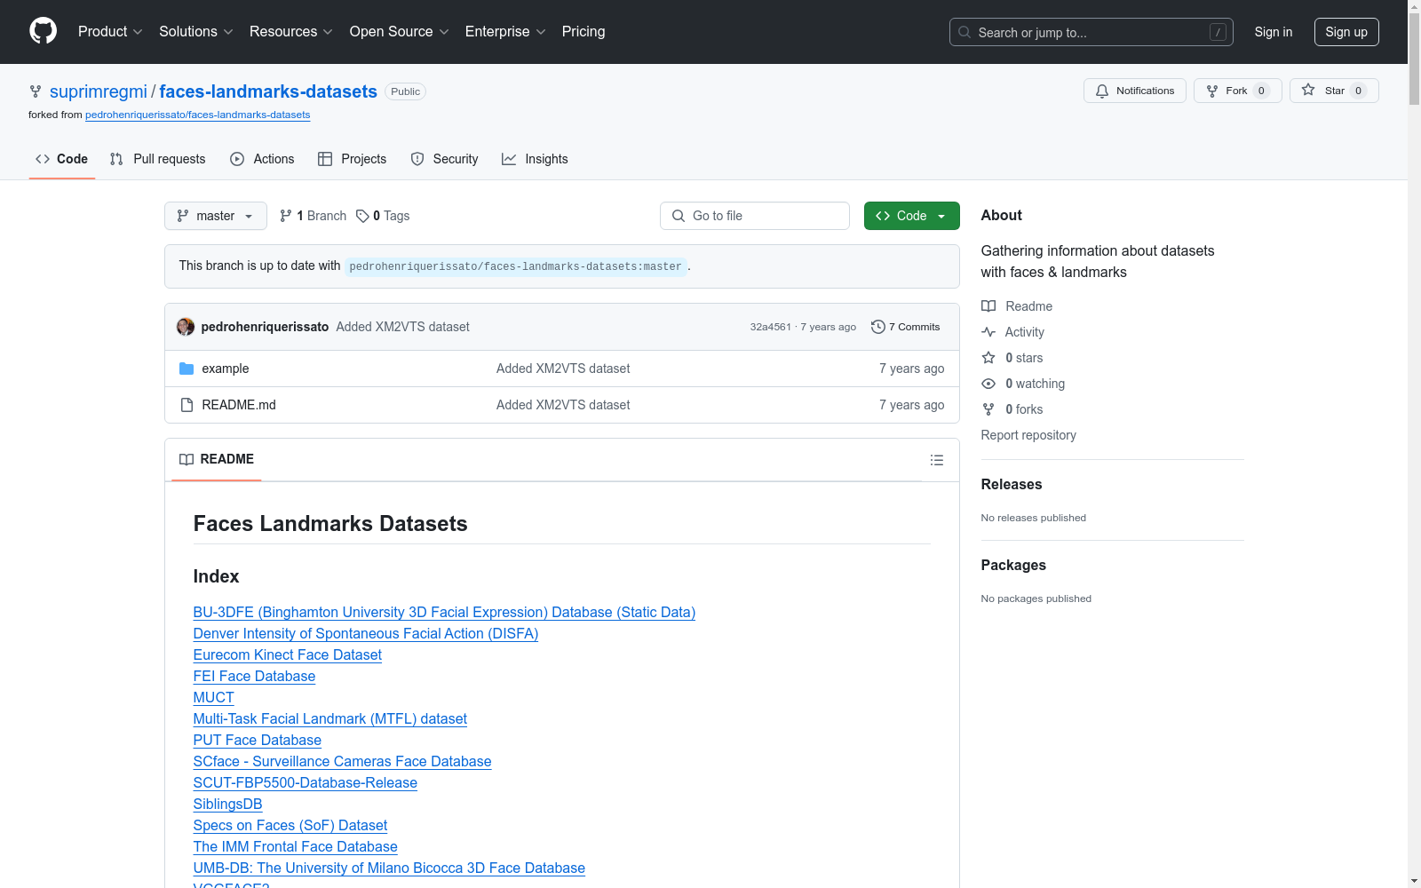This screenshot has width=1421, height=888.
Task: Switch to the Security tab
Action: point(444,159)
